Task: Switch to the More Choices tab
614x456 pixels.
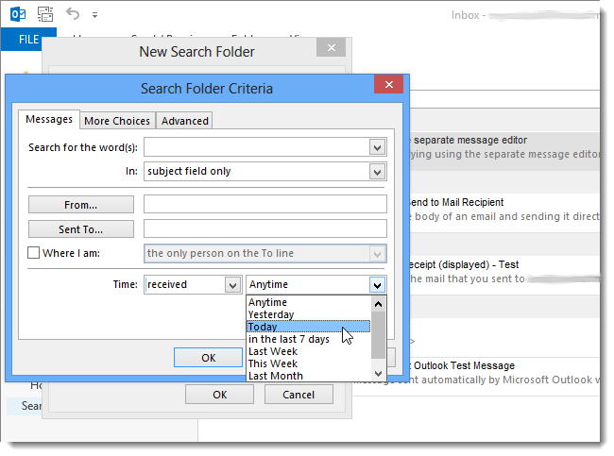Action: click(117, 121)
